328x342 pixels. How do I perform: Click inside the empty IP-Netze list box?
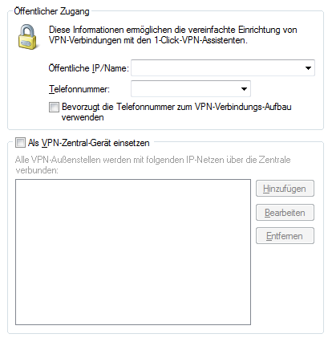[x=133, y=252]
